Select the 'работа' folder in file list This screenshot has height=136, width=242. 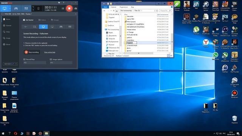tap(128, 37)
